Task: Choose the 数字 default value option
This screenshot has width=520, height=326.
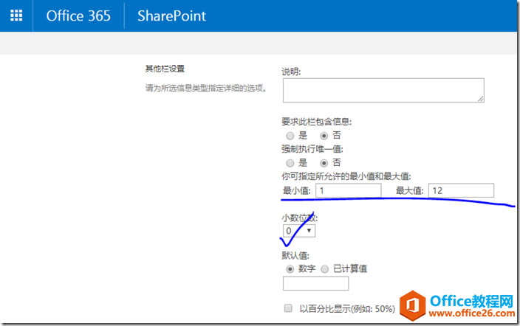Action: (290, 269)
